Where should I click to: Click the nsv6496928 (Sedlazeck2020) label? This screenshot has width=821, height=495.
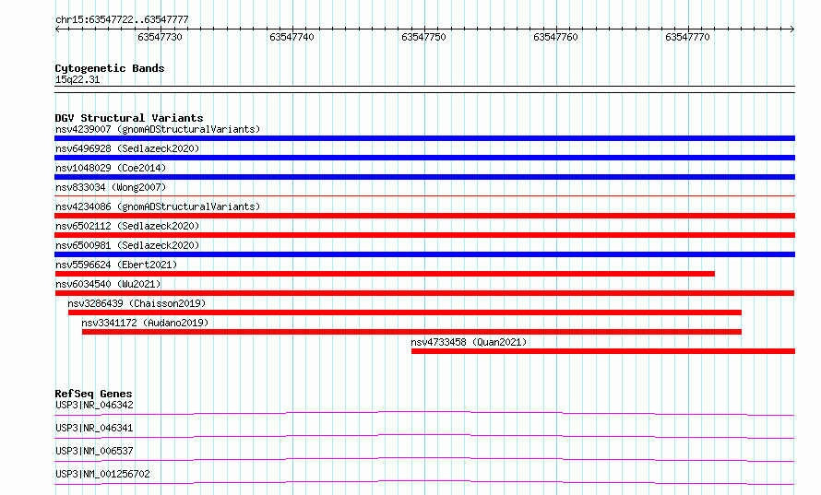pos(127,148)
